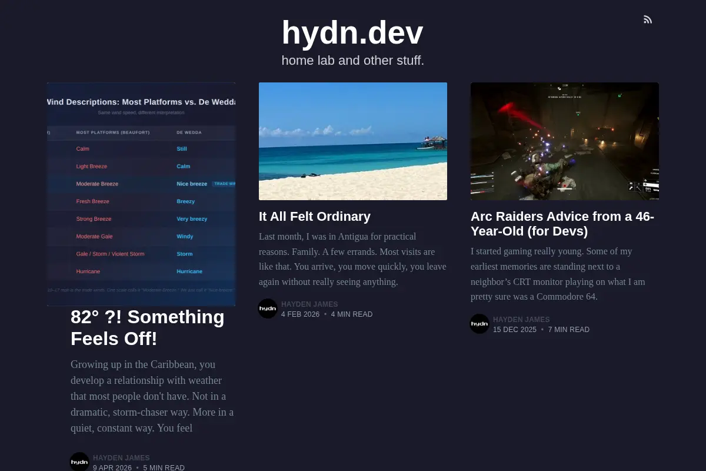Image resolution: width=706 pixels, height=471 pixels.
Task: Click the '4 MIN READ' label
Action: pyautogui.click(x=352, y=314)
